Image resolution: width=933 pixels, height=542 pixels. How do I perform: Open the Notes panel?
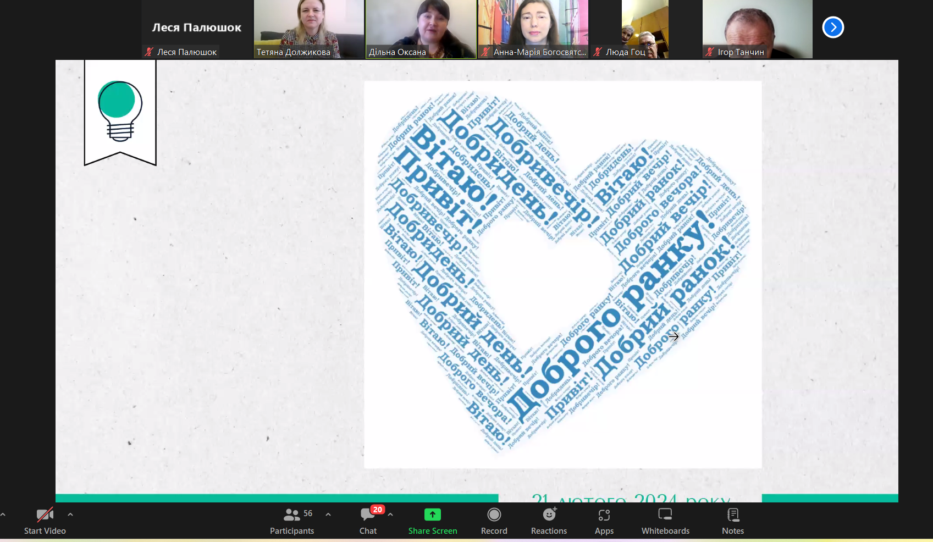click(x=732, y=521)
